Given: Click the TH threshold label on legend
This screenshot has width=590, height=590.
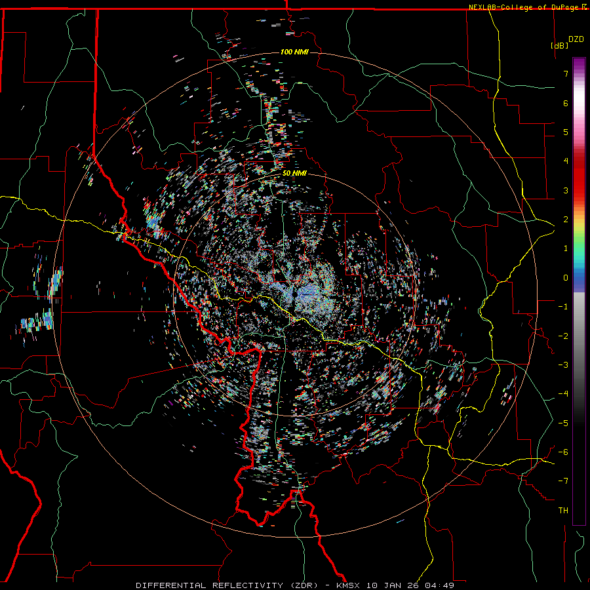Looking at the screenshot, I should click(563, 511).
